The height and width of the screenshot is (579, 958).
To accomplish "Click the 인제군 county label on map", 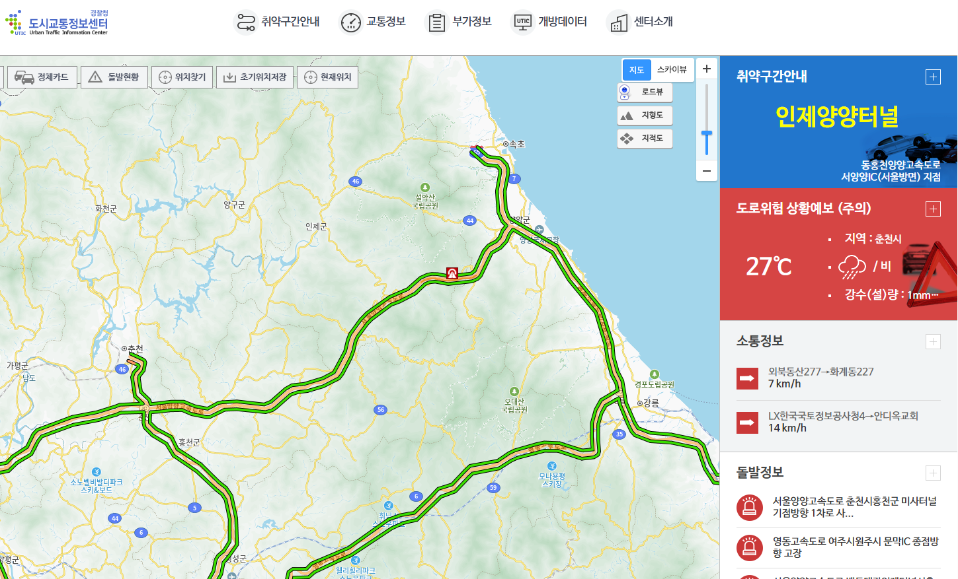I will tap(316, 226).
